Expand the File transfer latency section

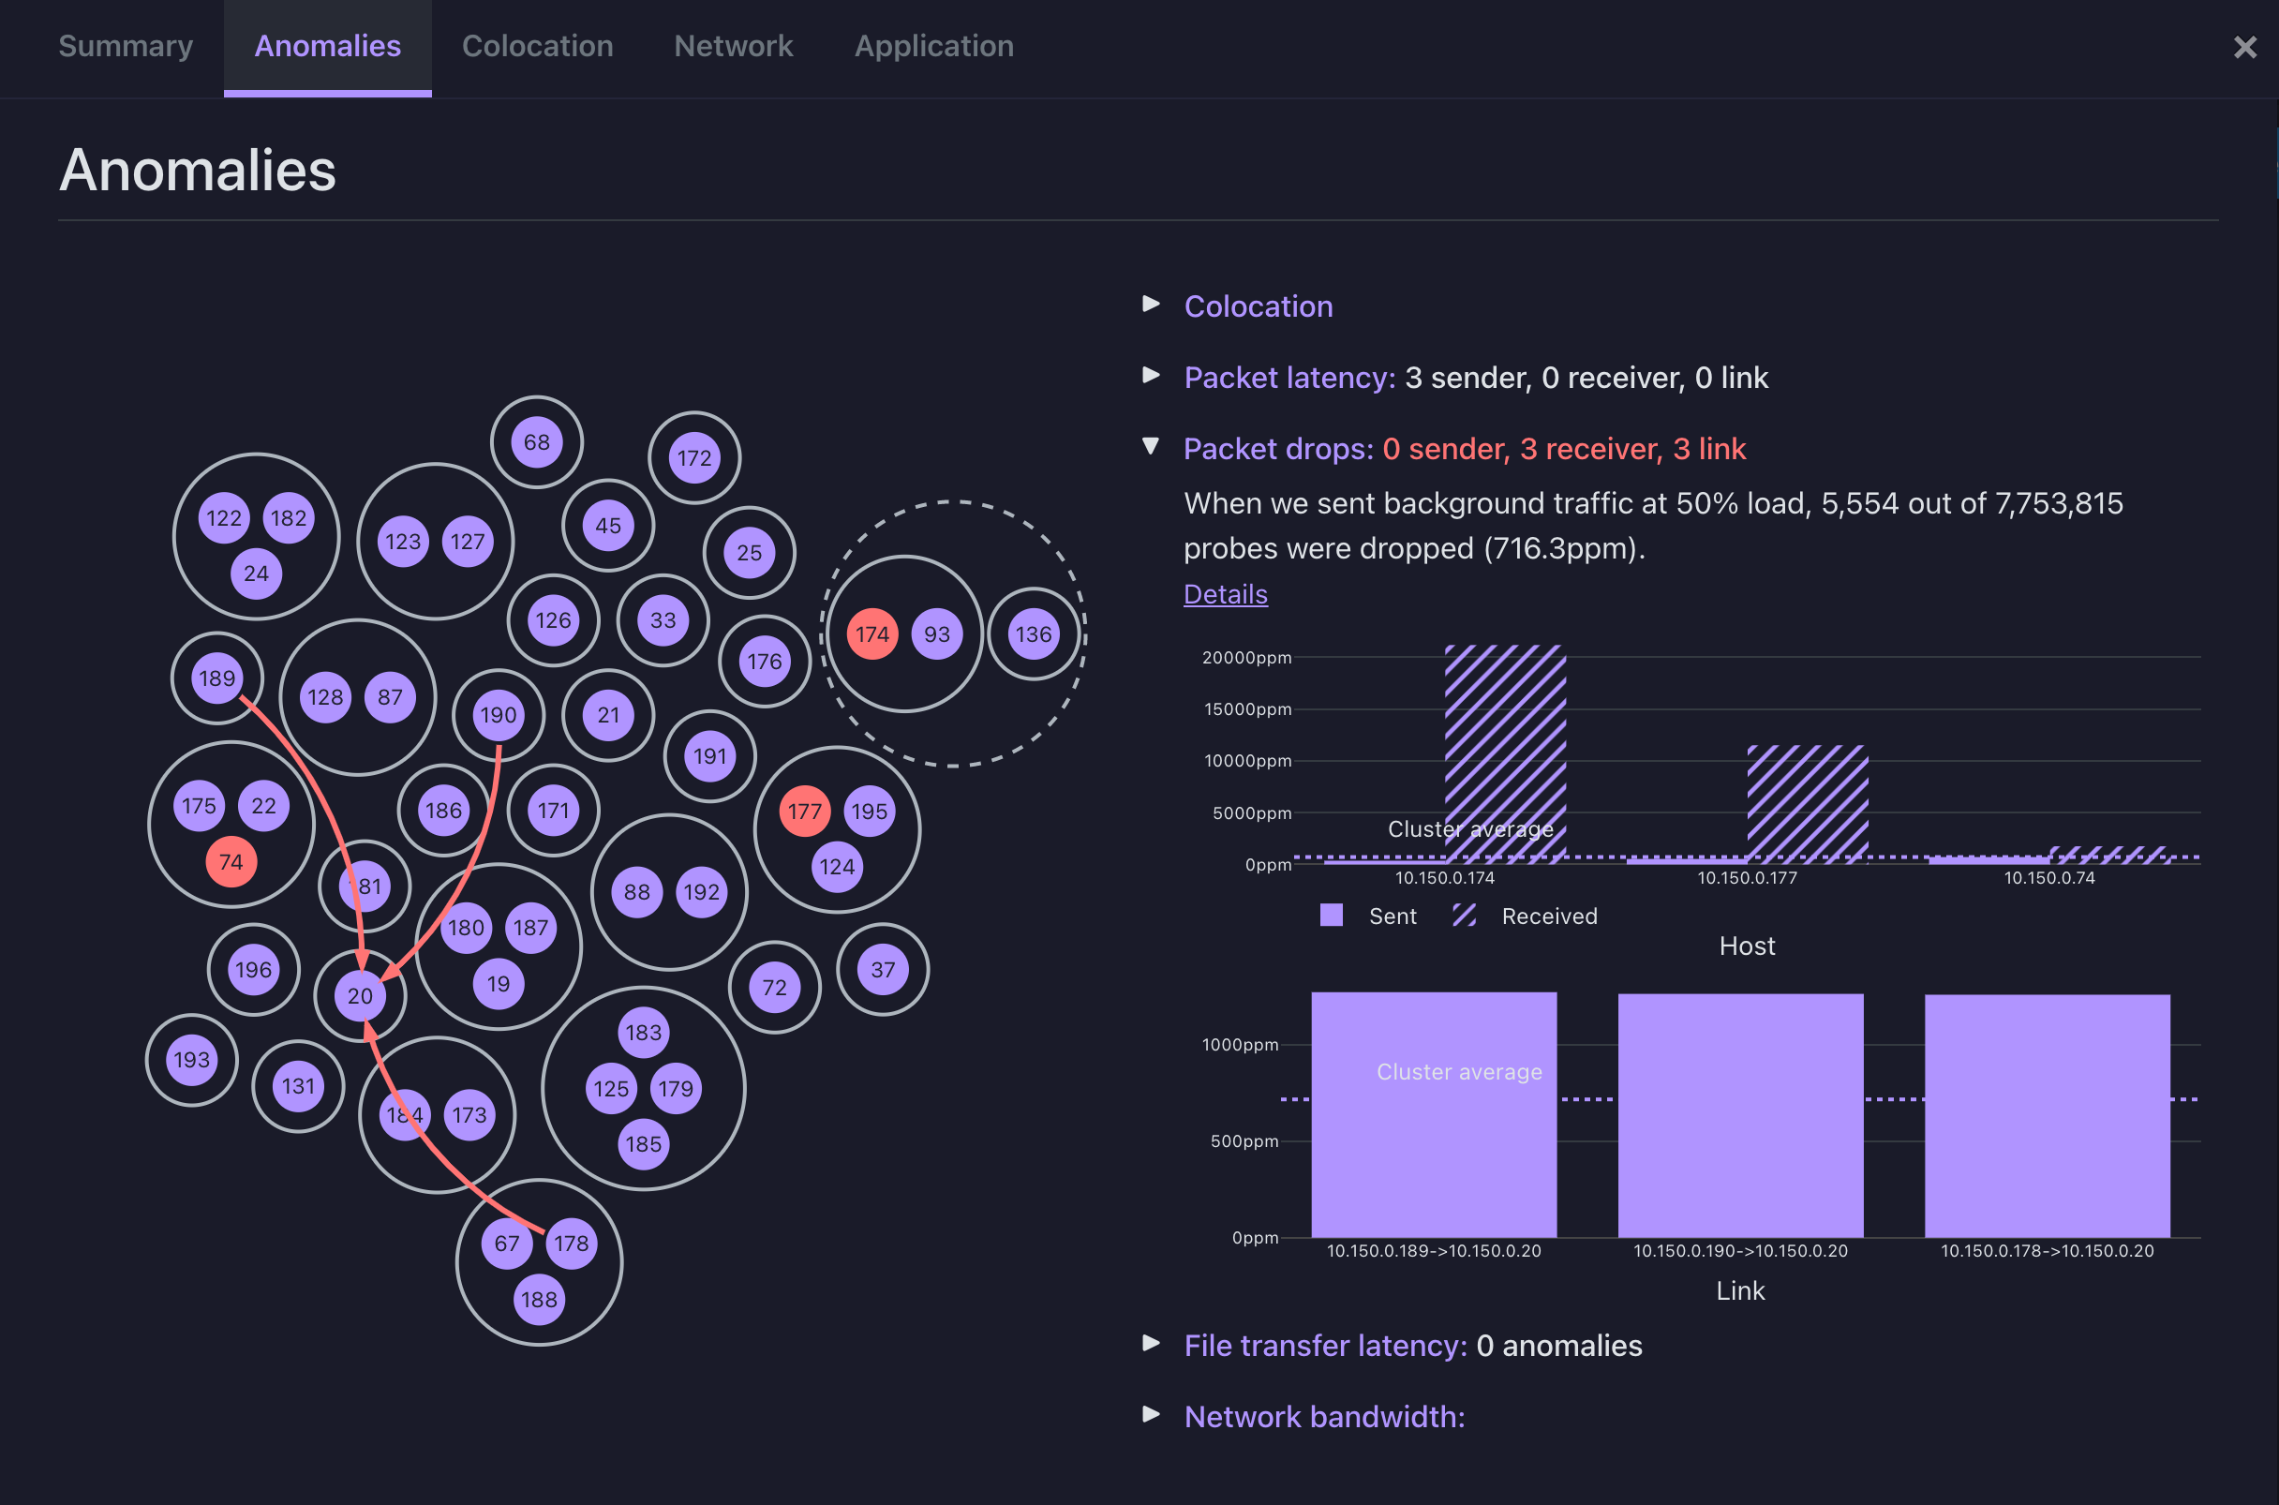(x=1324, y=1346)
